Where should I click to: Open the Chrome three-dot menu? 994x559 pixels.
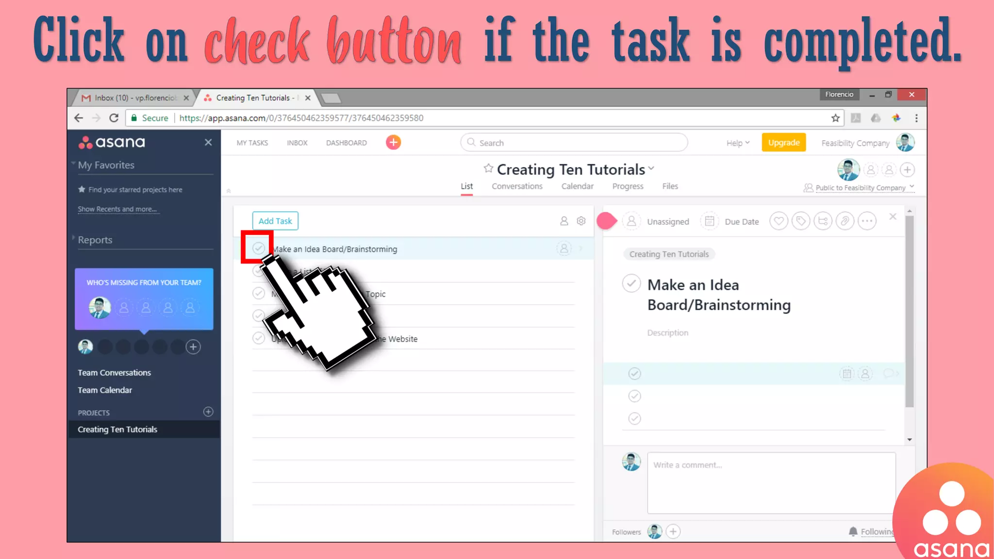916,118
